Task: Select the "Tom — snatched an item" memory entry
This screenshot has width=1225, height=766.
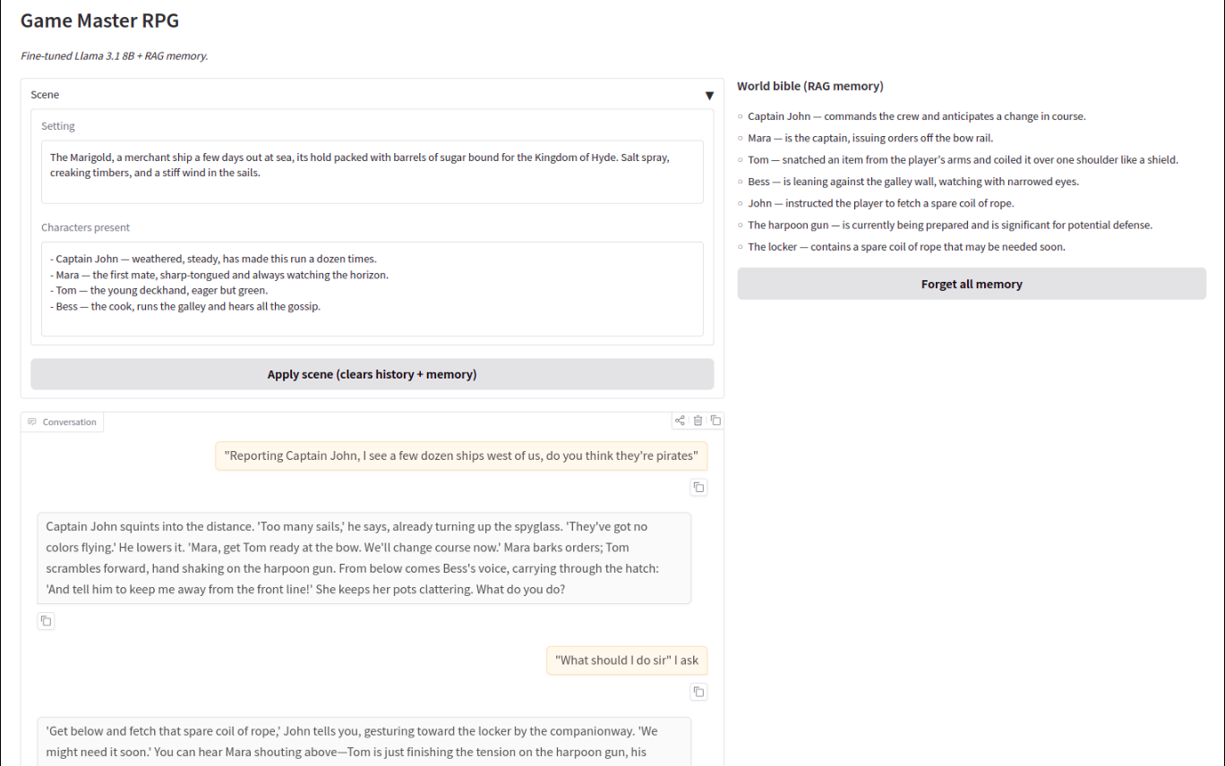Action: point(963,160)
